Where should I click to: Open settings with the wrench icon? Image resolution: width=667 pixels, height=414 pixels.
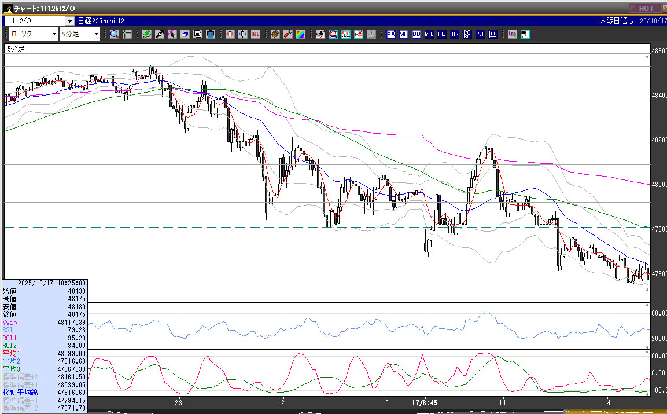coord(288,34)
